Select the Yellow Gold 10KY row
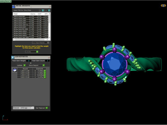 31,18
